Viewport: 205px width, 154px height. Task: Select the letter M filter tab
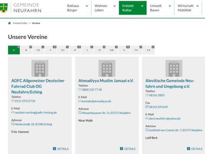point(100,50)
